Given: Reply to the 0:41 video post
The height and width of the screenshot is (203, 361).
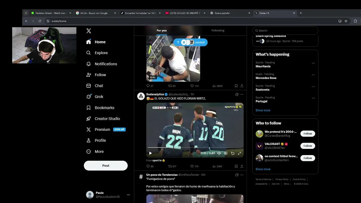Looking at the screenshot, I should 150,86.
